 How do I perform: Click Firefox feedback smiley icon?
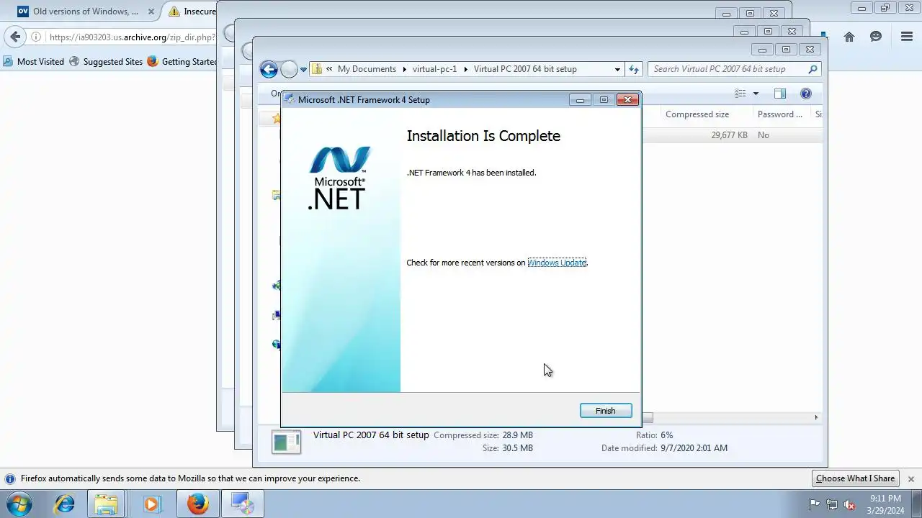click(x=876, y=37)
